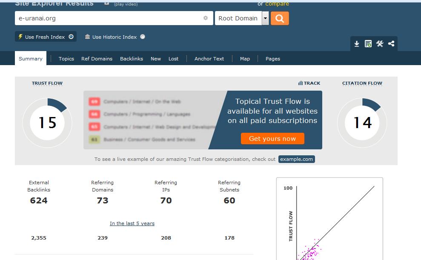
Task: Switch to the Summary tab
Action: pos(31,58)
